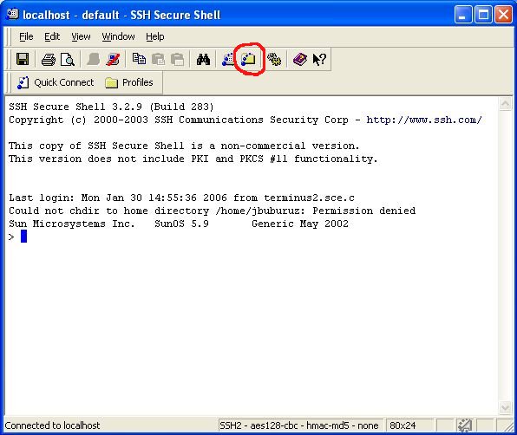Open the Edit menu
The width and height of the screenshot is (517, 435).
pyautogui.click(x=52, y=36)
